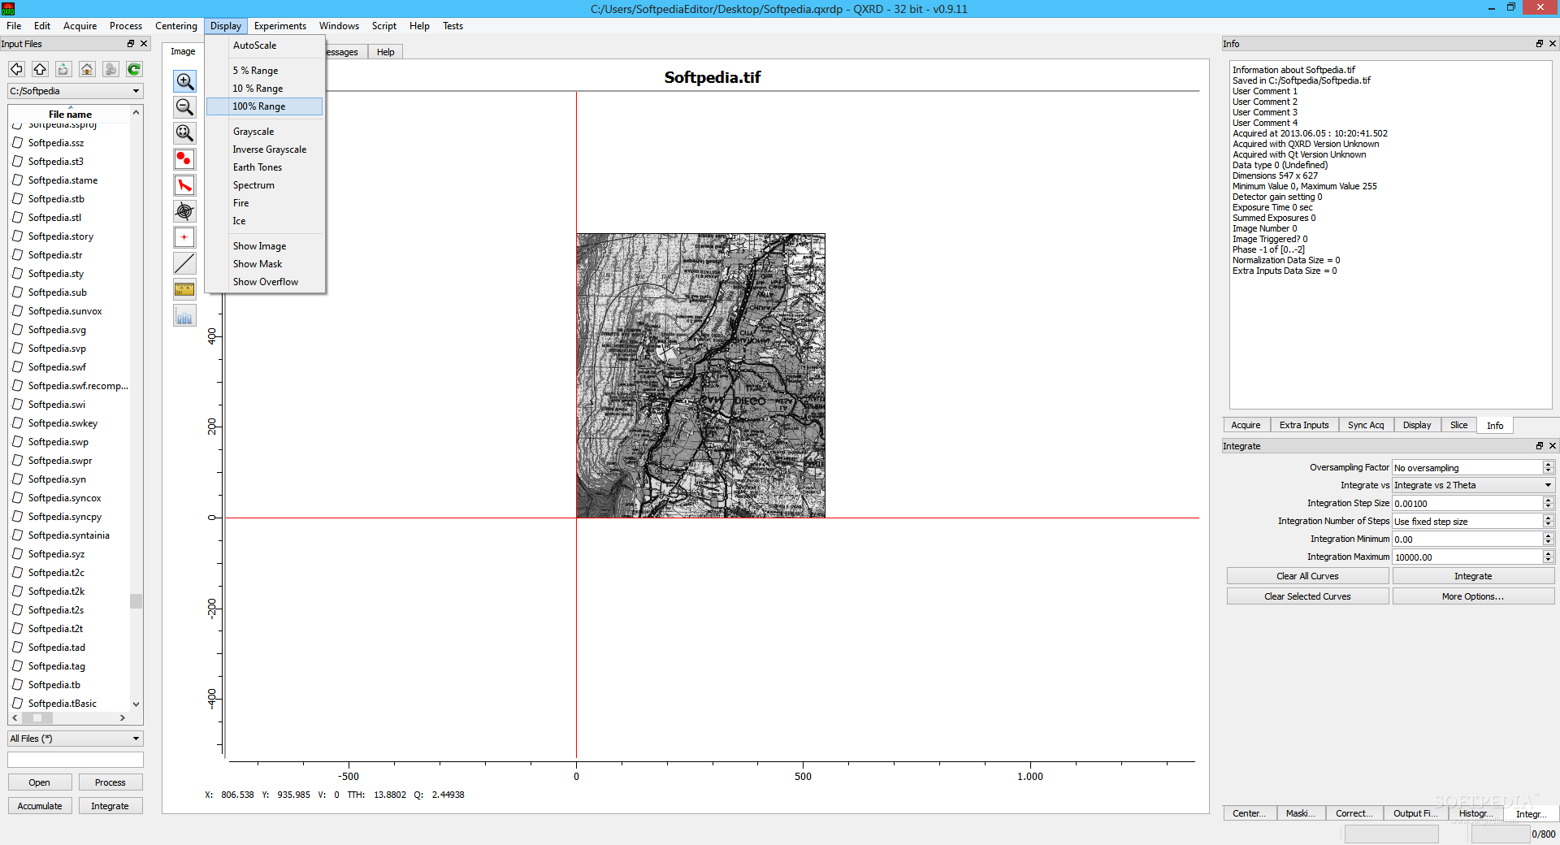The height and width of the screenshot is (845, 1560).
Task: Choose AutoScale from the Display menu
Action: tap(265, 45)
